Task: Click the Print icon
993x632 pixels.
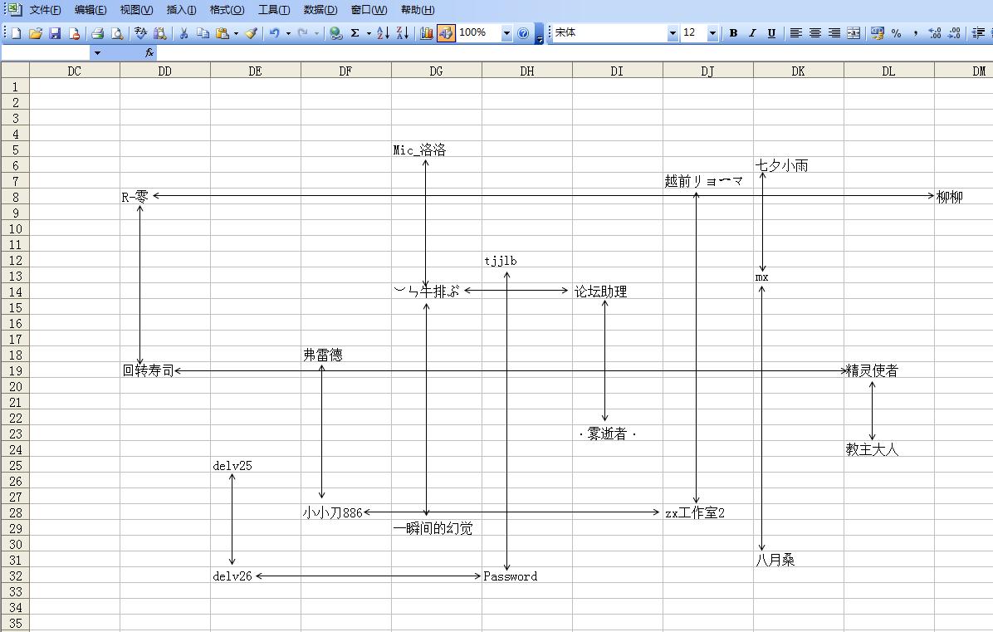Action: coord(97,33)
